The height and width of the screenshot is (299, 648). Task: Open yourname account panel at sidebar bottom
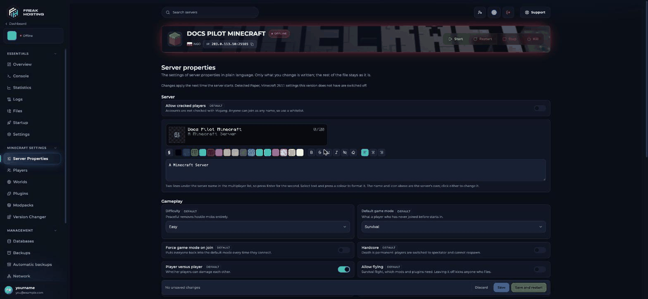(32, 290)
